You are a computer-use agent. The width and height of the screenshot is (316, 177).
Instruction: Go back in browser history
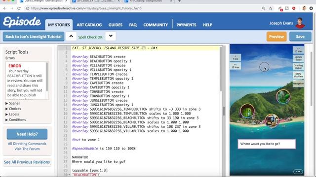[5, 8]
